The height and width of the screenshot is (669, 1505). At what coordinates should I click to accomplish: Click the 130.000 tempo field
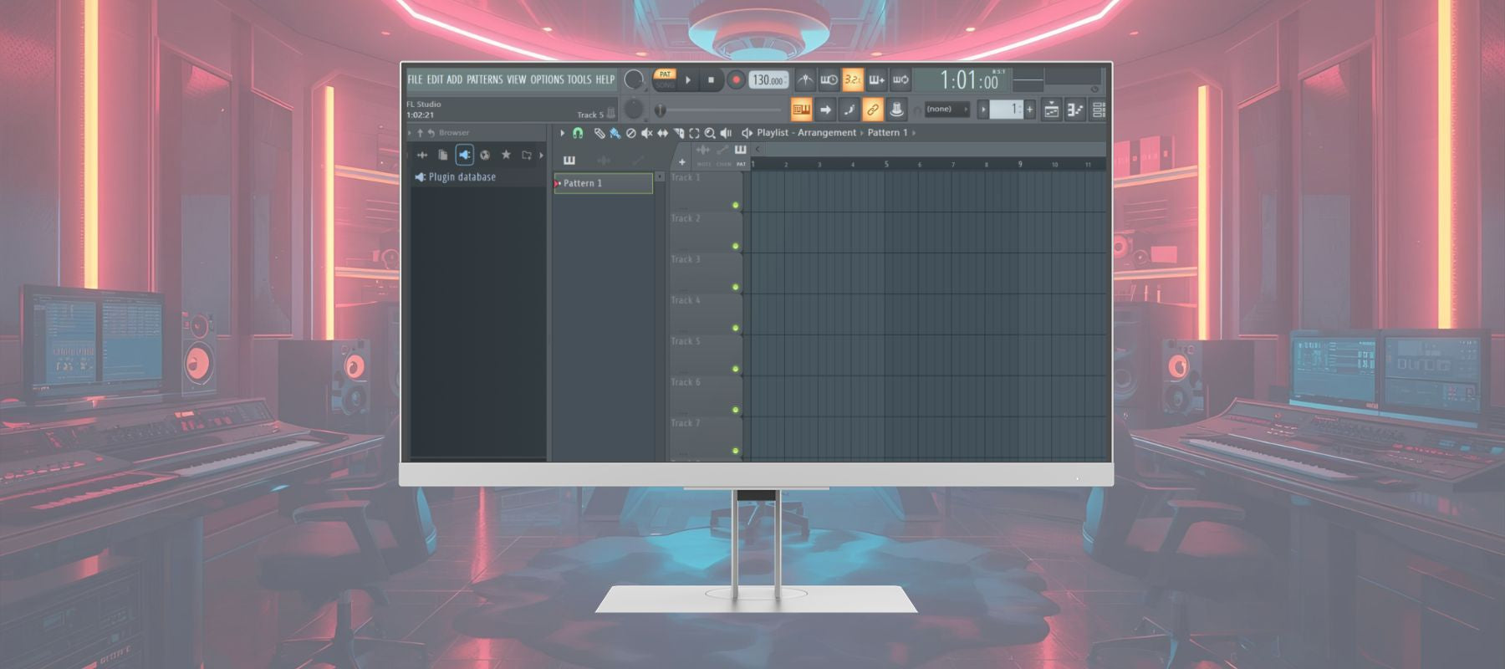pos(768,80)
